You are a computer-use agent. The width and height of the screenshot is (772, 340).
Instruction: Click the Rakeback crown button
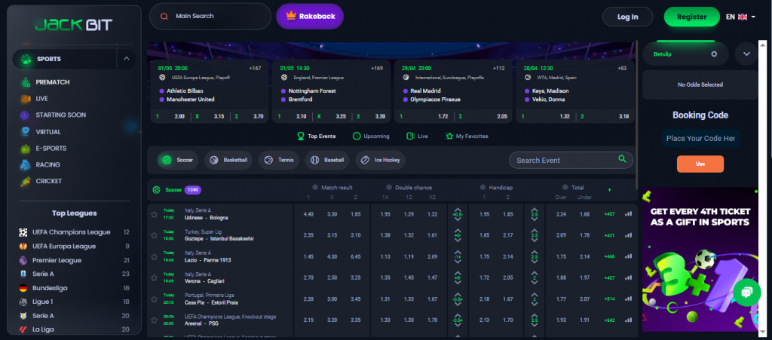click(x=310, y=17)
